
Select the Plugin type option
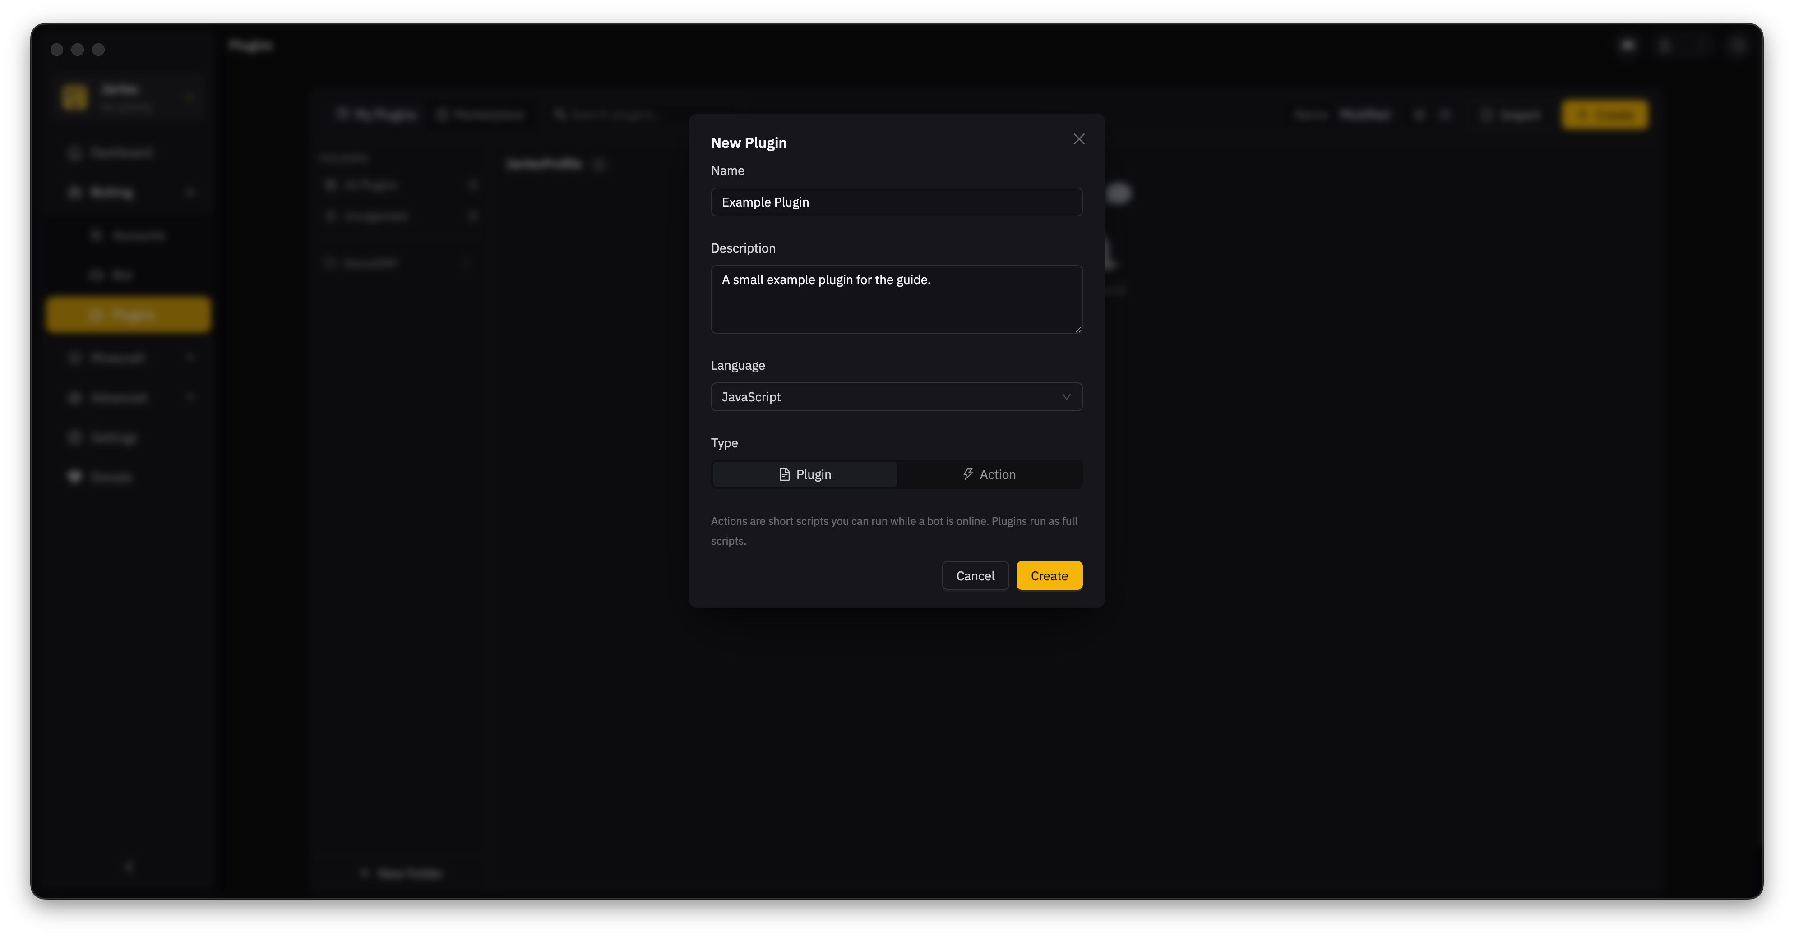coord(805,474)
